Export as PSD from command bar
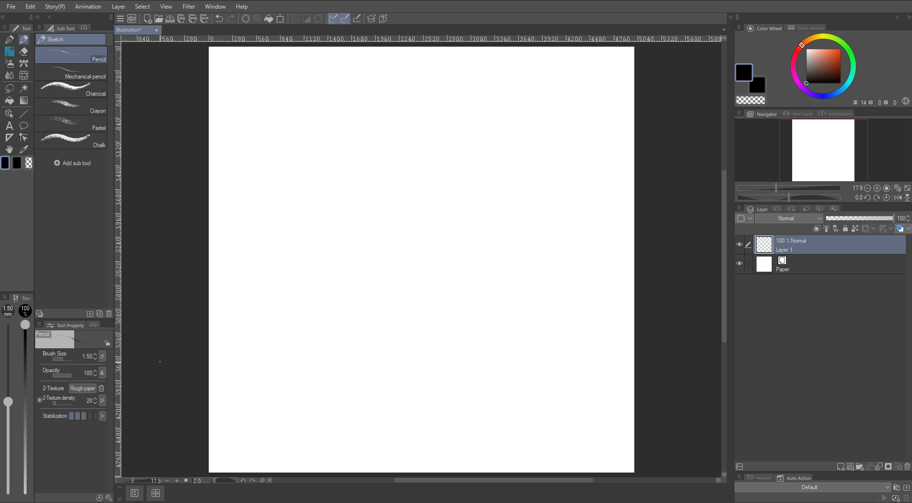The height and width of the screenshot is (503, 912). pos(204,19)
